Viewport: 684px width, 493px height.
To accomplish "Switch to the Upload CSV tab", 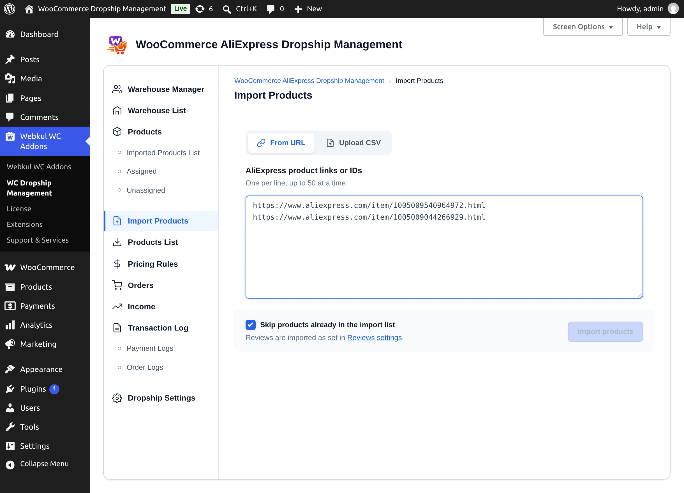I will tap(353, 143).
